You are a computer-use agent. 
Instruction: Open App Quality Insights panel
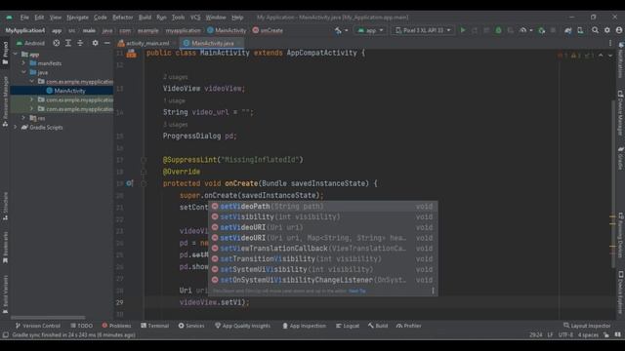tap(242, 326)
